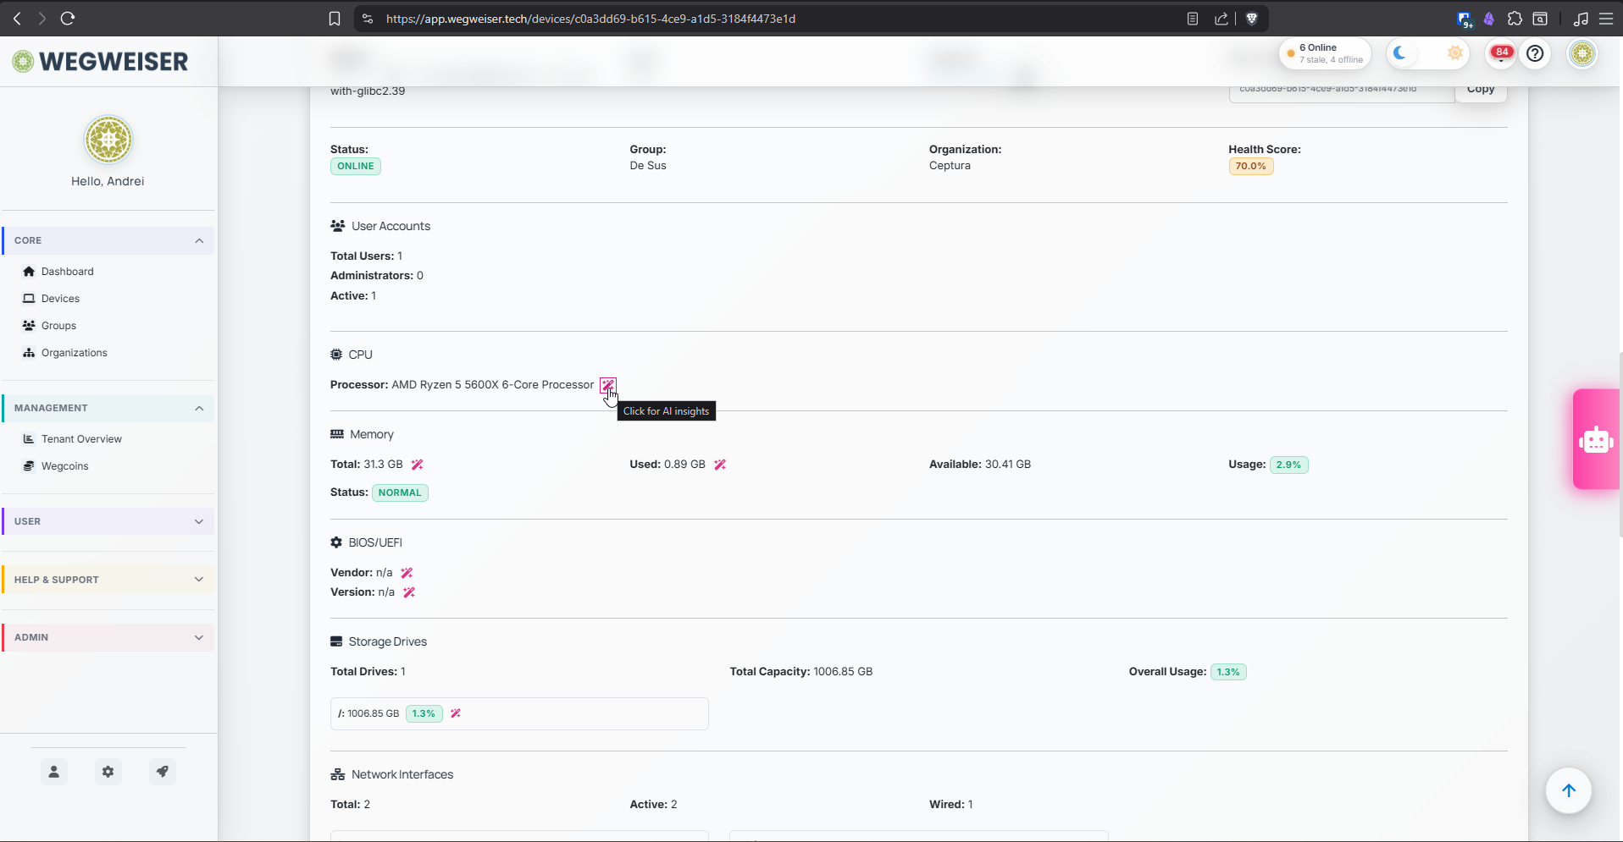The height and width of the screenshot is (842, 1623).
Task: Click AI insights icon beside BIOS Vendor
Action: click(x=407, y=573)
